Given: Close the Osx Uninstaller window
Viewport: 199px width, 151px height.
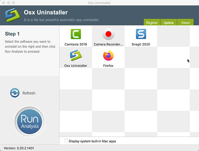Looking at the screenshot, I should [x=4, y=3].
